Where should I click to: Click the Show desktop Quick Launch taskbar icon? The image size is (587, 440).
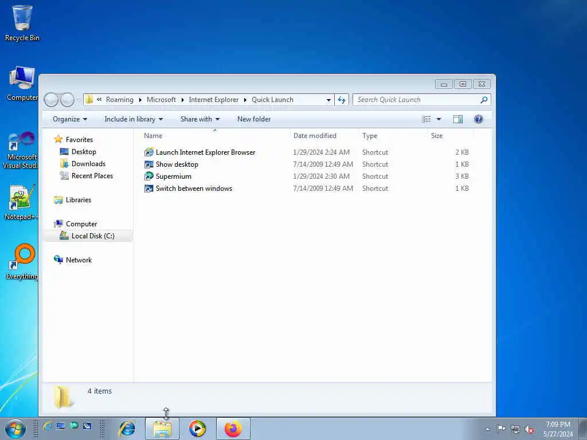61,426
